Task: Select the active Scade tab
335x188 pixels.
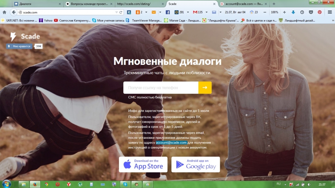Action: [x=192, y=4]
